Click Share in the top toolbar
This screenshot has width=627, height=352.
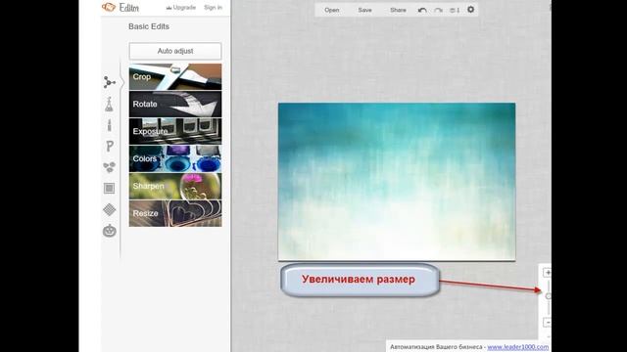398,10
